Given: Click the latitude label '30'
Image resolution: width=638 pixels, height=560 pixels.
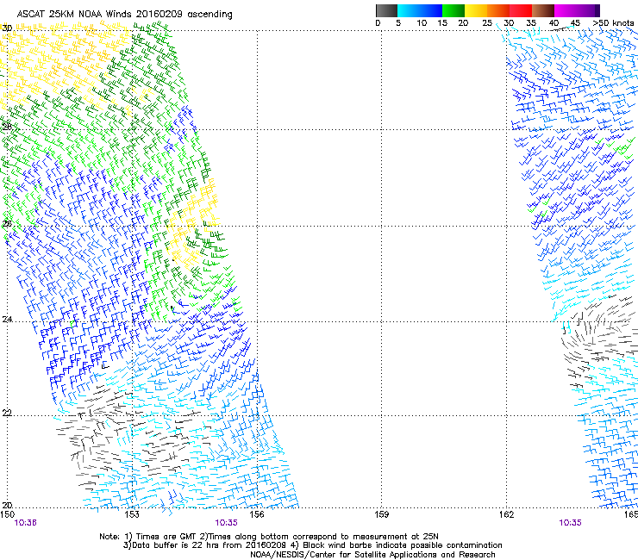Looking at the screenshot, I should (x=7, y=28).
